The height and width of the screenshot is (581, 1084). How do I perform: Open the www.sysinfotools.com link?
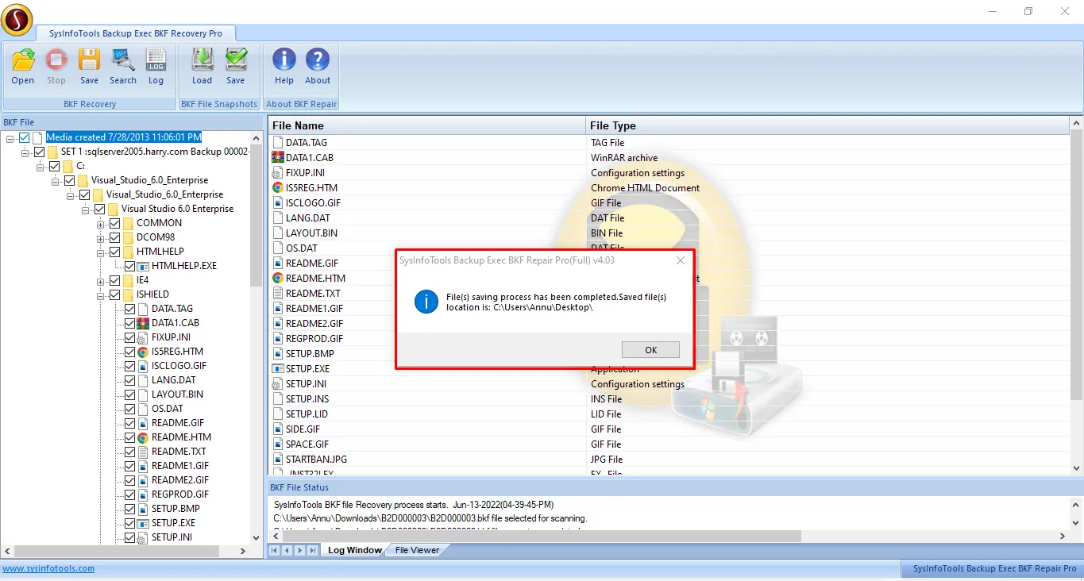click(48, 568)
